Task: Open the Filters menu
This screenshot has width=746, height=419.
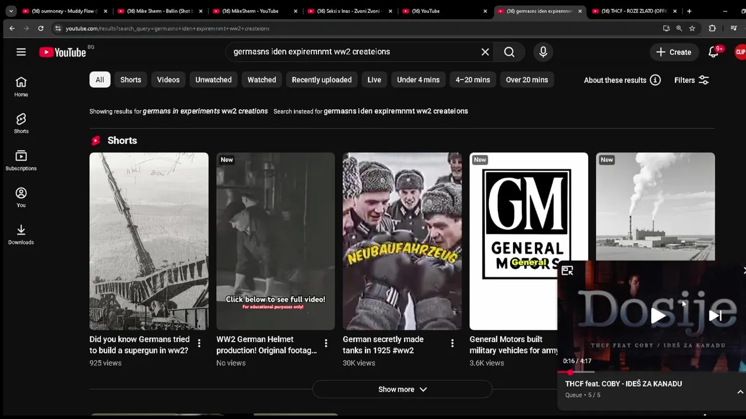Action: [x=692, y=80]
